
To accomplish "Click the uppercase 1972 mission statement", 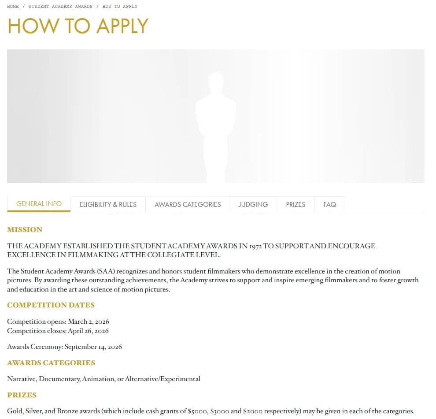I will 191,250.
